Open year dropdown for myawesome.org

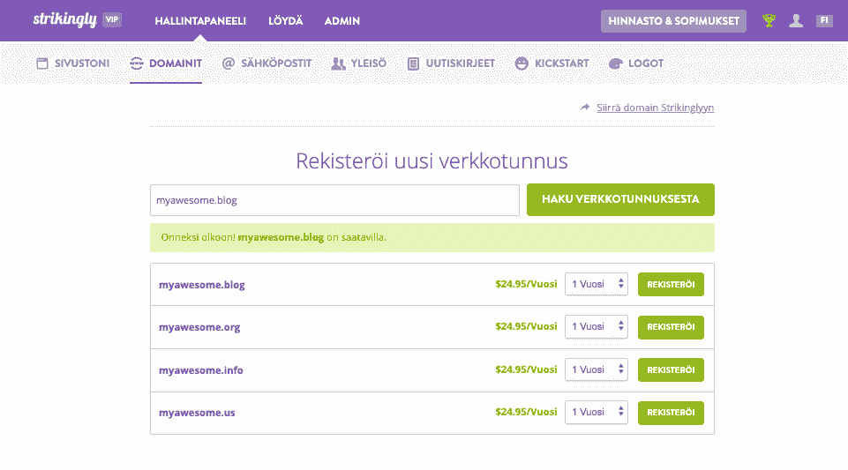click(597, 326)
